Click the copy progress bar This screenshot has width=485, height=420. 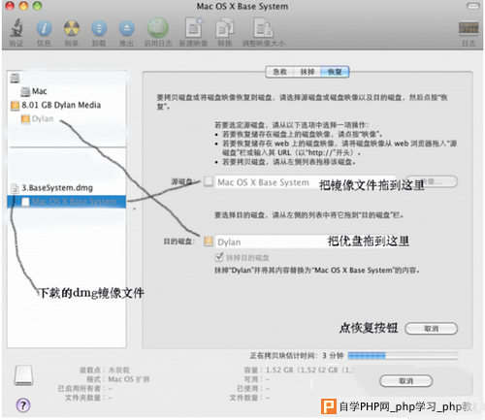point(403,356)
